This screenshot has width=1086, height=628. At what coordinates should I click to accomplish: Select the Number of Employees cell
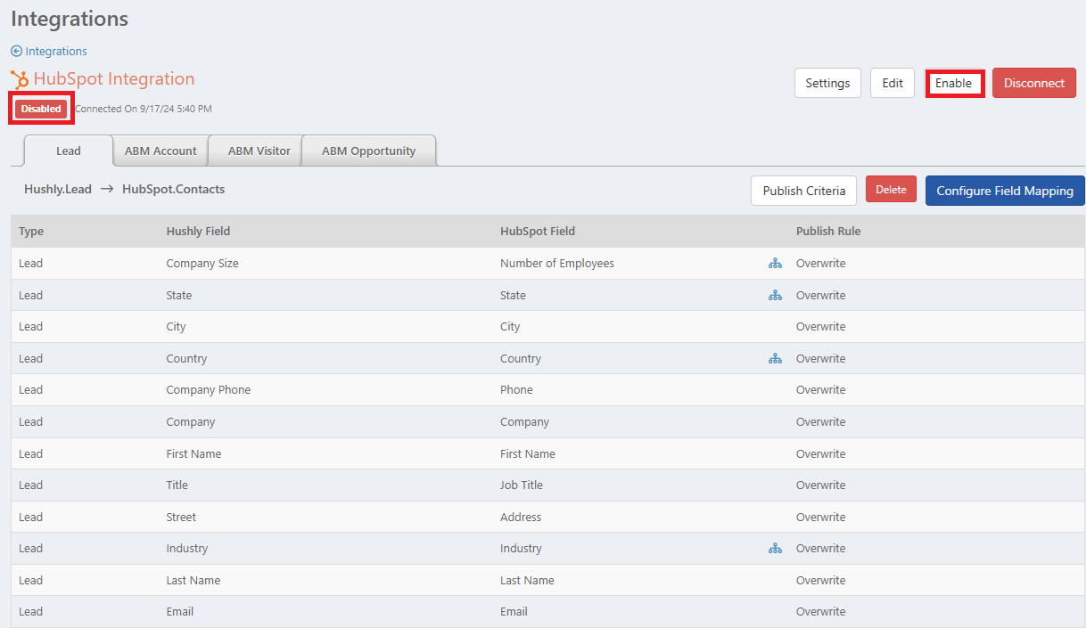click(557, 264)
